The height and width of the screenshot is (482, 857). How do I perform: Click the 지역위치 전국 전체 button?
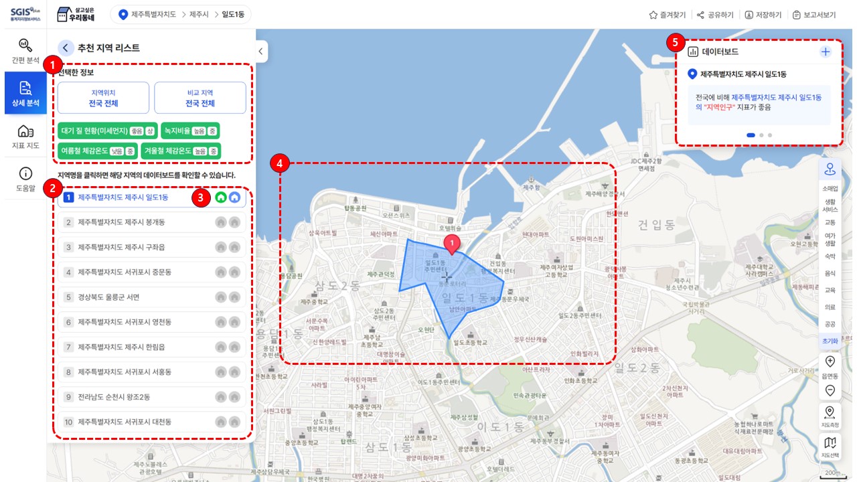click(x=104, y=98)
